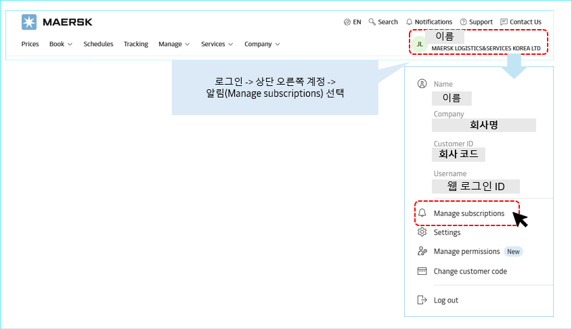Click the Settings gear icon
The image size is (572, 329).
coord(422,232)
